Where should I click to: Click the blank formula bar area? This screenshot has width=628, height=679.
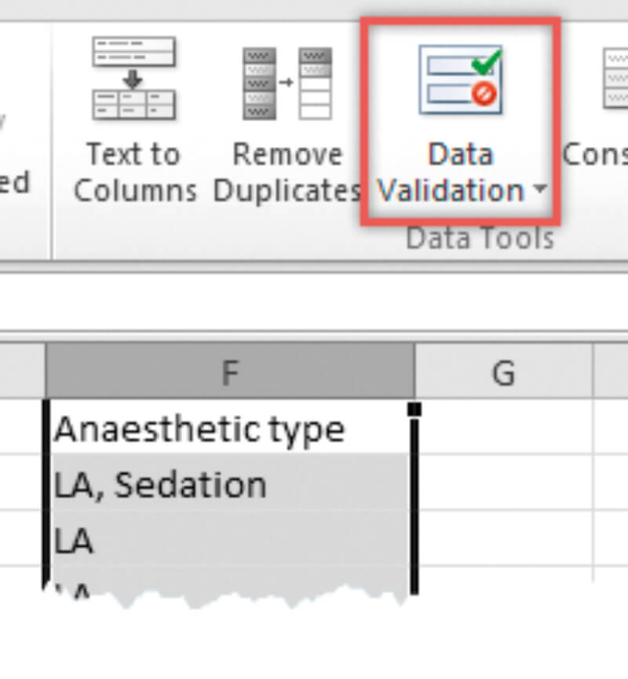tap(314, 303)
